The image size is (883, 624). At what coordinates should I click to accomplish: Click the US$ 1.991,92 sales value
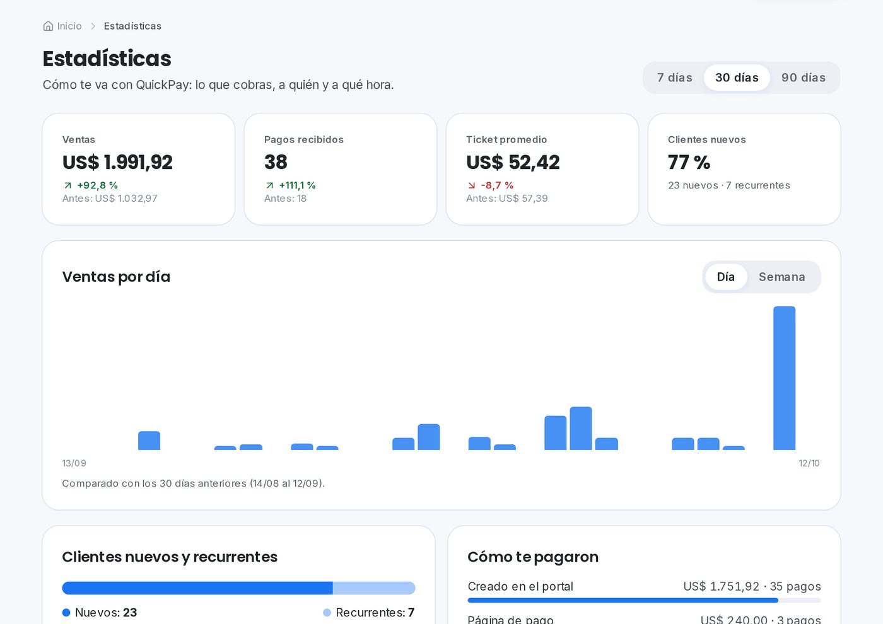tap(117, 162)
